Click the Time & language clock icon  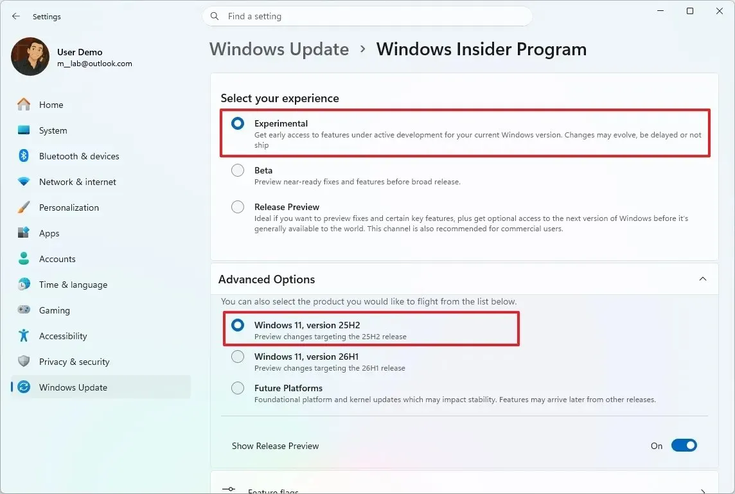[x=23, y=284]
